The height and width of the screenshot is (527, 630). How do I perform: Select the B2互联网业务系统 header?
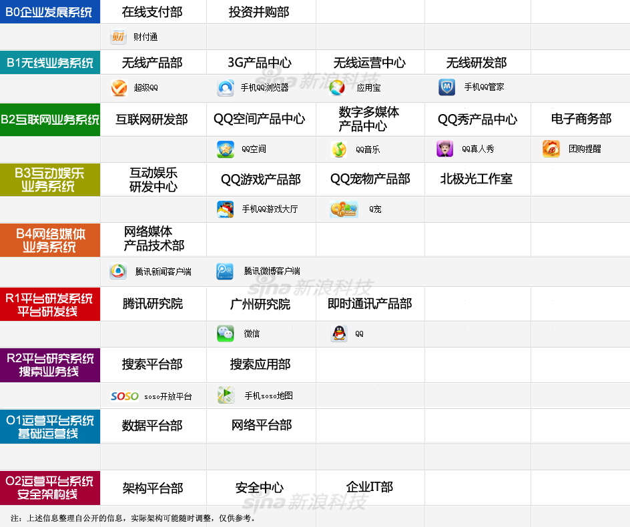(x=50, y=119)
